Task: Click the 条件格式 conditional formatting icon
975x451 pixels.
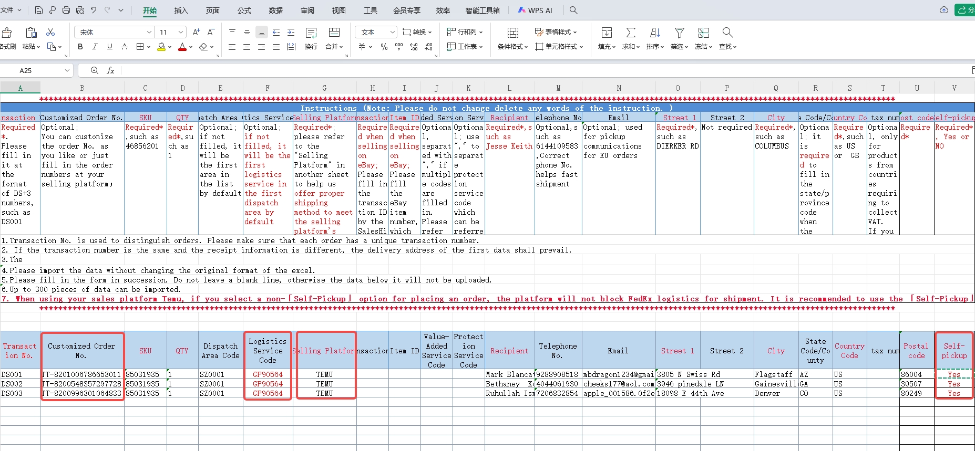Action: 513,33
